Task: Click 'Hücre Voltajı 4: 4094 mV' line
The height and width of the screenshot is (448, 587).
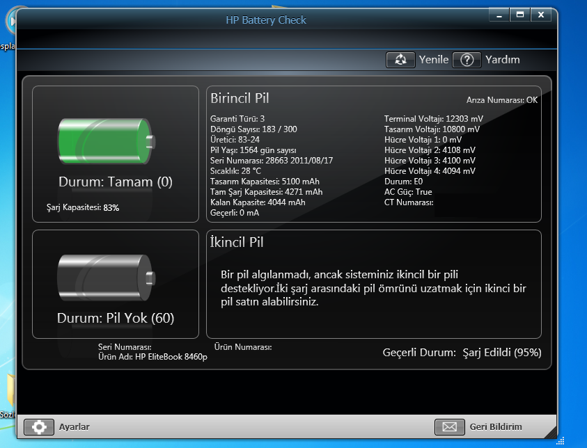Action: coord(430,171)
